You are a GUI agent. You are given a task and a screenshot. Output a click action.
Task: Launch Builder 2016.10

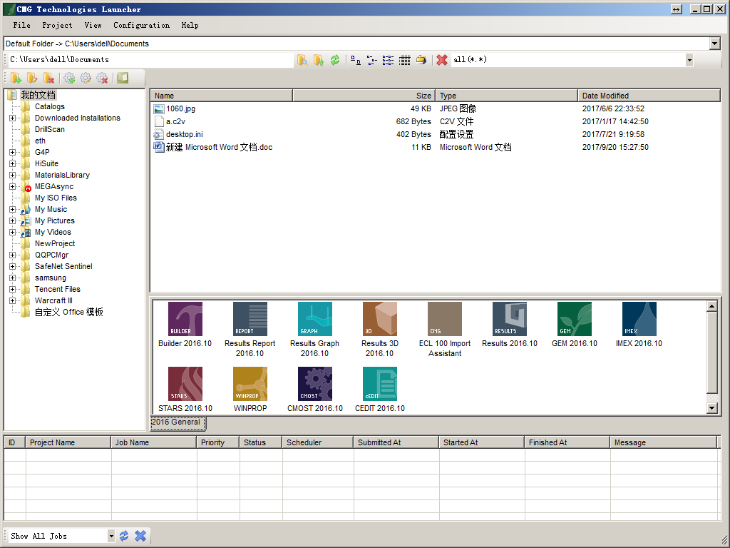click(185, 319)
